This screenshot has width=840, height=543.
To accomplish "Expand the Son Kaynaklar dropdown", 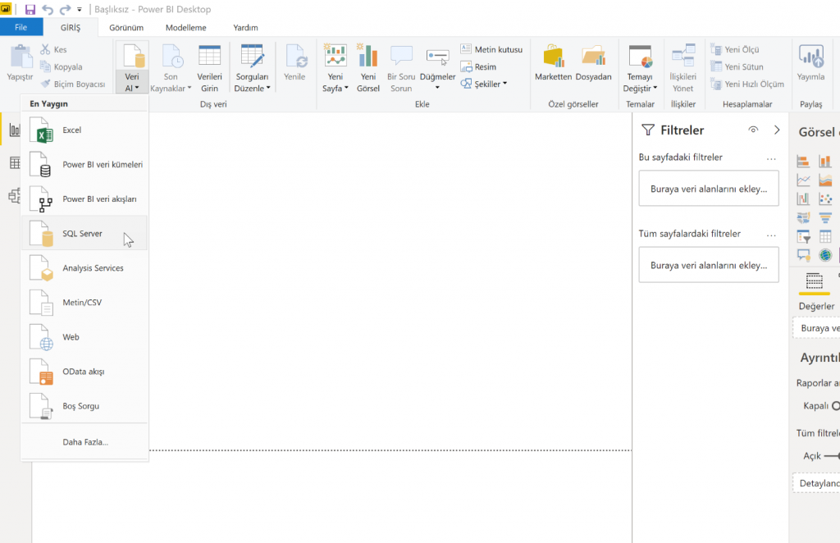I will click(189, 89).
